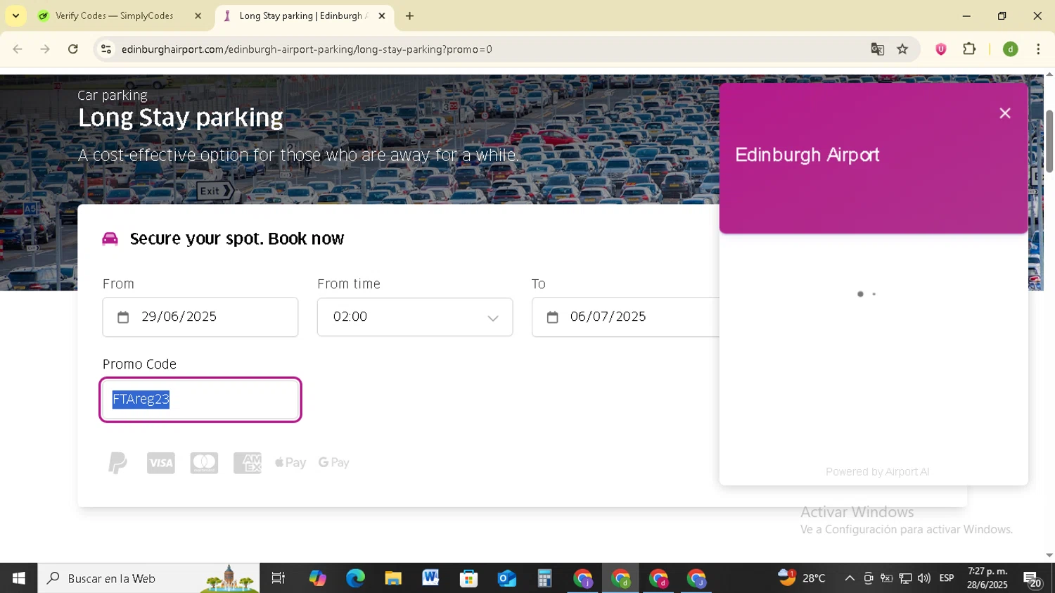Open the From time dropdown showing 02:00

tap(415, 317)
